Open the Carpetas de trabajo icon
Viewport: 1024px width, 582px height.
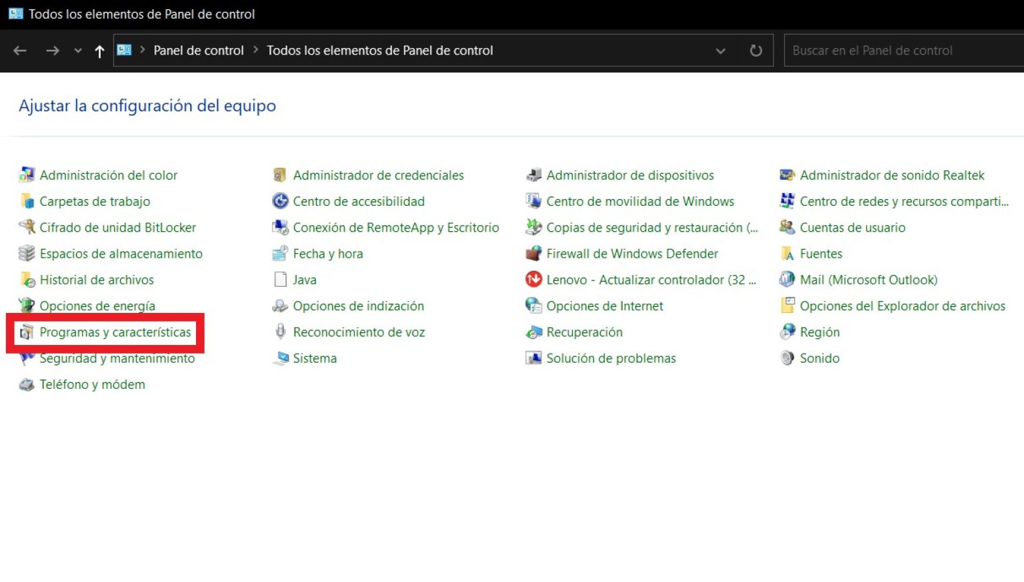coord(27,201)
